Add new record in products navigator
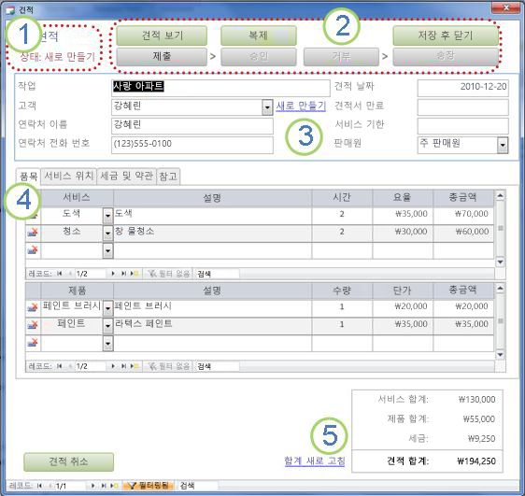Screen dimensions: 525x496 click(135, 366)
